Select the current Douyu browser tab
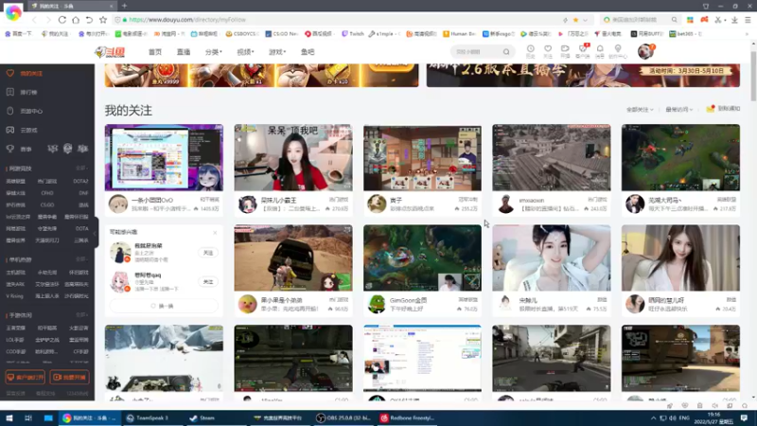The image size is (757, 426). 73,6
